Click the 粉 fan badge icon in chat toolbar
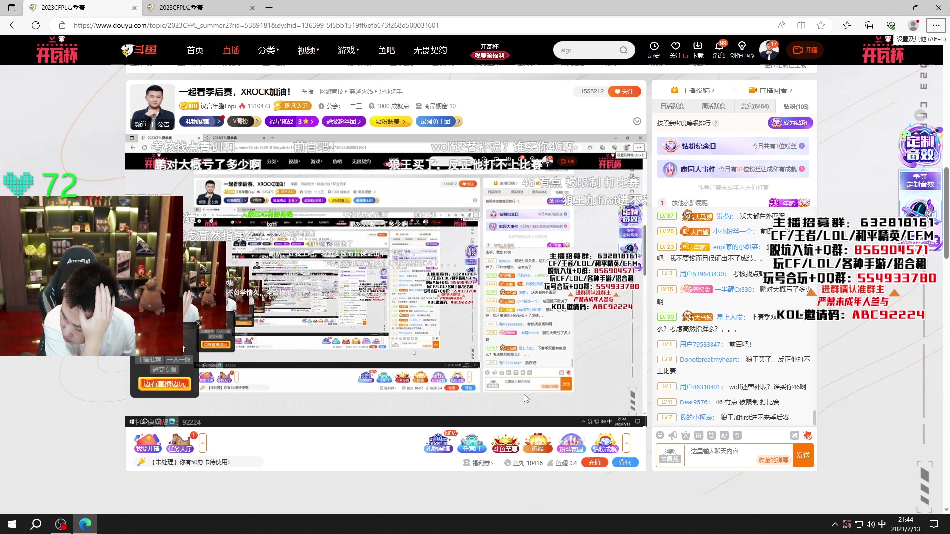Image resolution: width=950 pixels, height=534 pixels. [698, 435]
